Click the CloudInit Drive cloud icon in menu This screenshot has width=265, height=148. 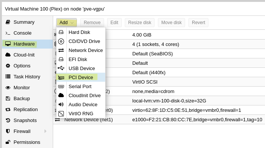coord(61,96)
